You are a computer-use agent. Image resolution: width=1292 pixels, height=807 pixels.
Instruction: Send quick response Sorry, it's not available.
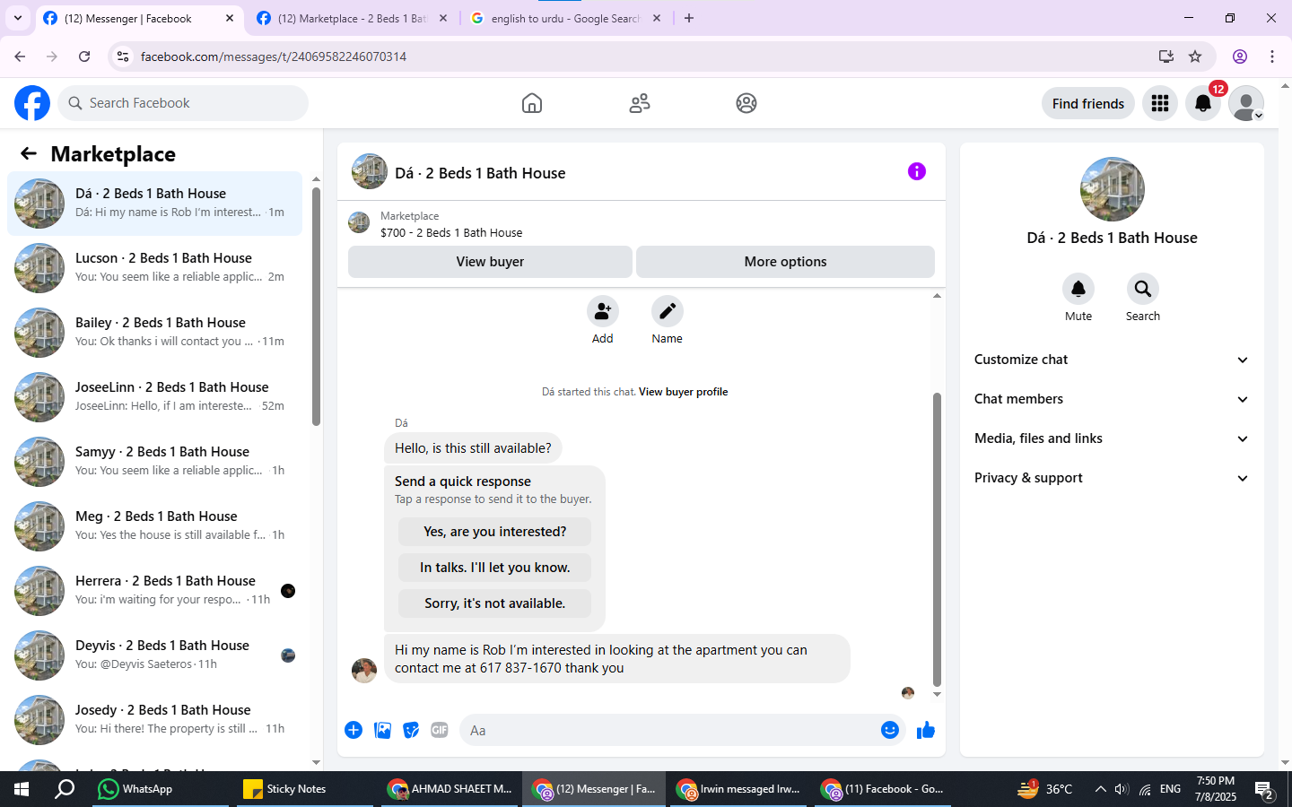click(494, 603)
